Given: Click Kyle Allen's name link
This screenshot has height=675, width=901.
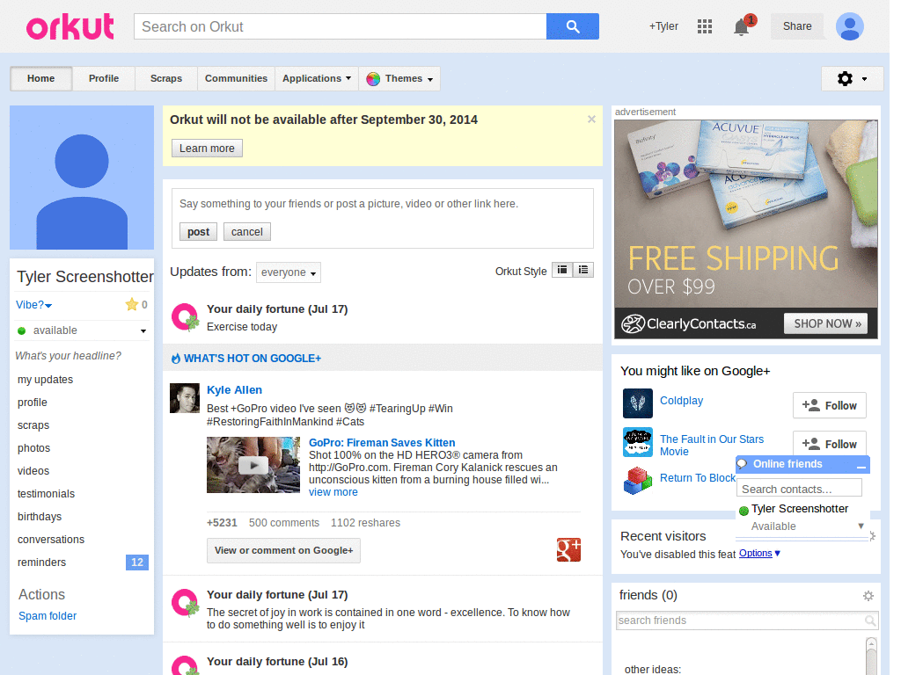Looking at the screenshot, I should click(234, 389).
